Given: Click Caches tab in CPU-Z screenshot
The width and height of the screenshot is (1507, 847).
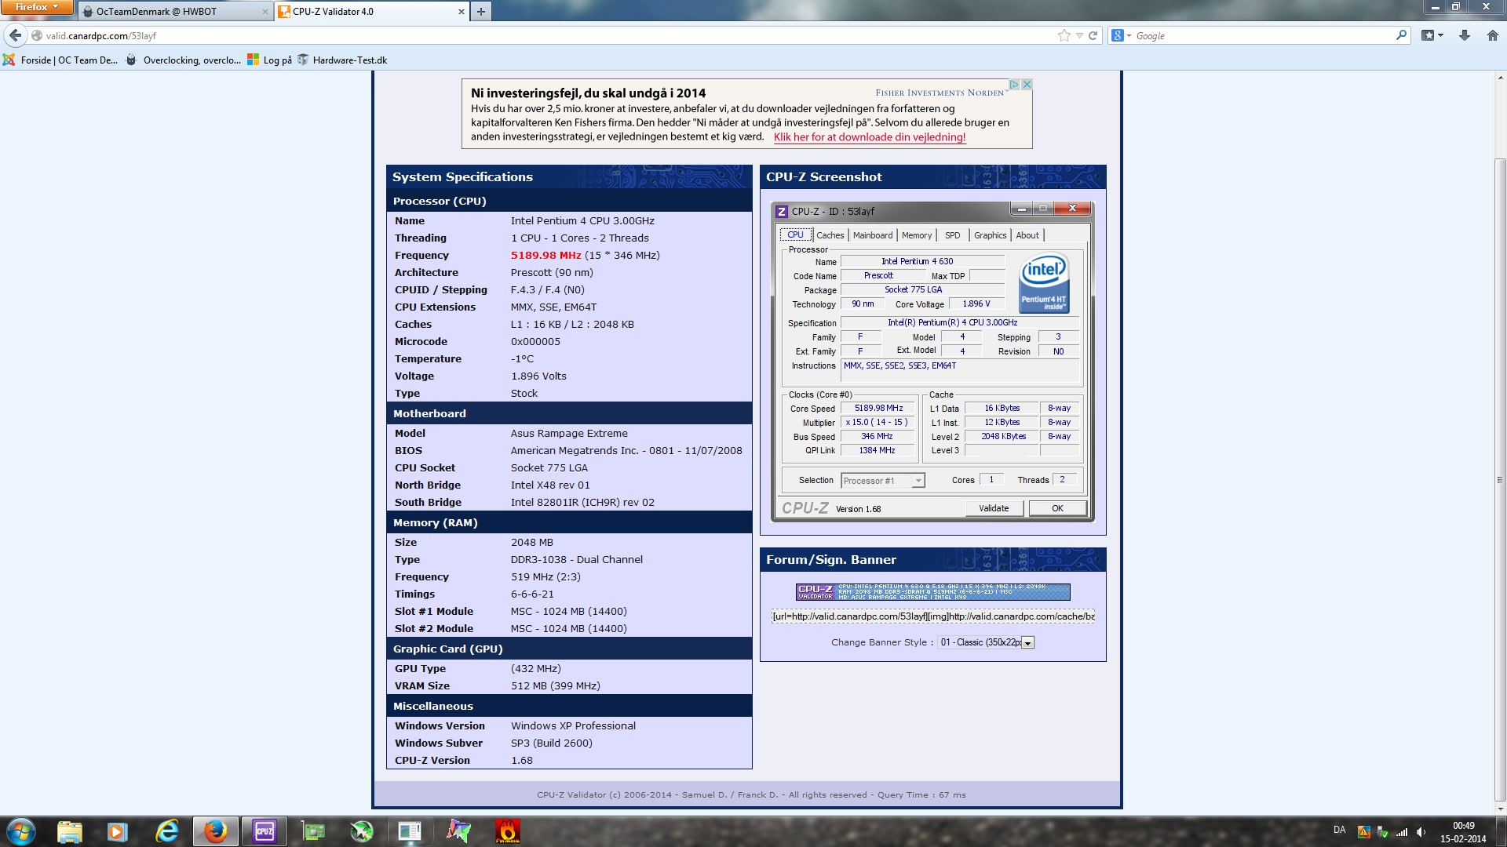Looking at the screenshot, I should pyautogui.click(x=830, y=235).
